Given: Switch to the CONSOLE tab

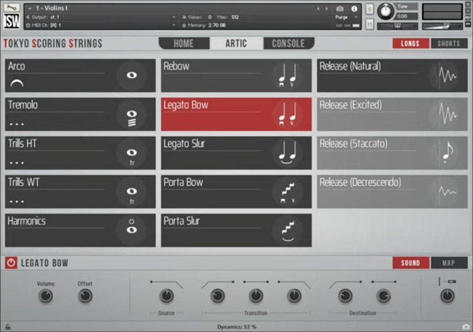Looking at the screenshot, I should pos(289,43).
